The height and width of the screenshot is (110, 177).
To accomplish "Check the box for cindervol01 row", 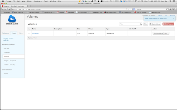I will pyautogui.click(x=29, y=33).
